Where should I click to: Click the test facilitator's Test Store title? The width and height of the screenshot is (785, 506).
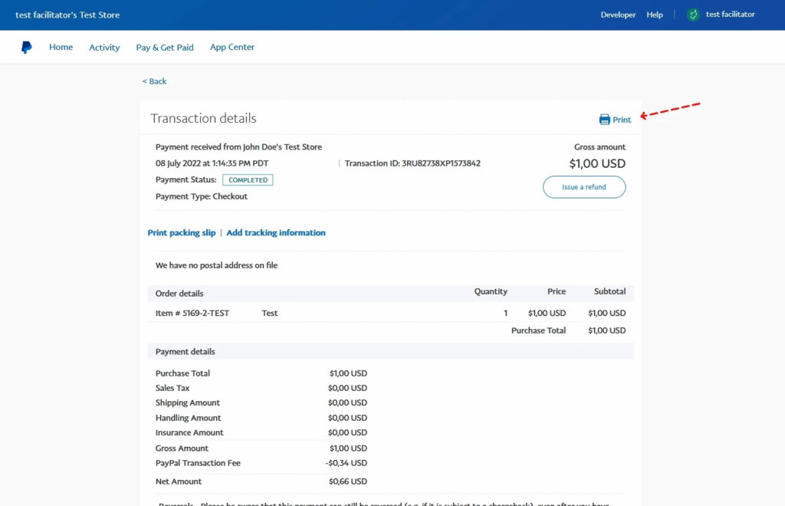click(67, 15)
